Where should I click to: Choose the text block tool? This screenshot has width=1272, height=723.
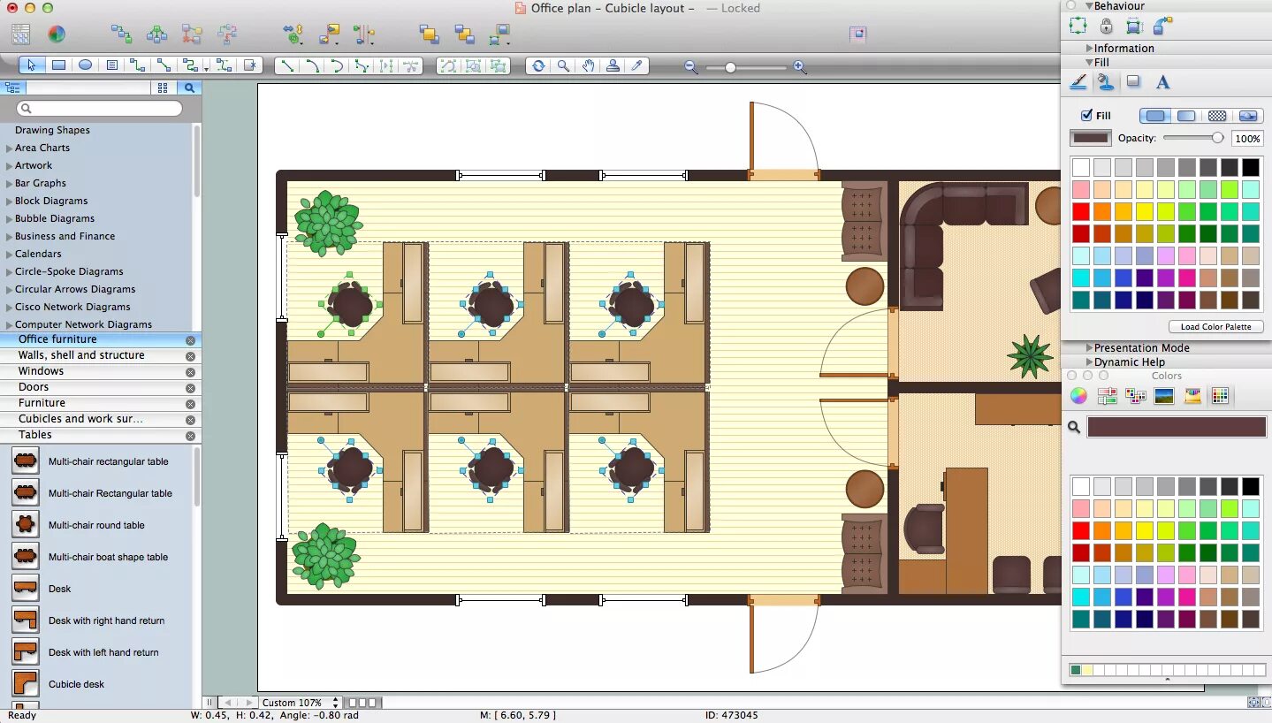click(111, 65)
